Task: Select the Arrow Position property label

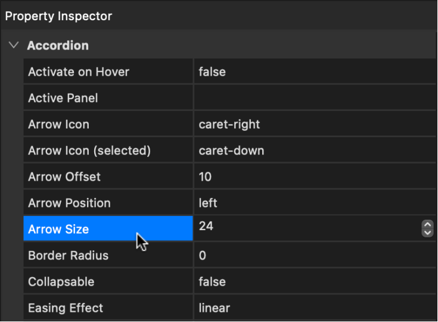Action: [x=69, y=203]
